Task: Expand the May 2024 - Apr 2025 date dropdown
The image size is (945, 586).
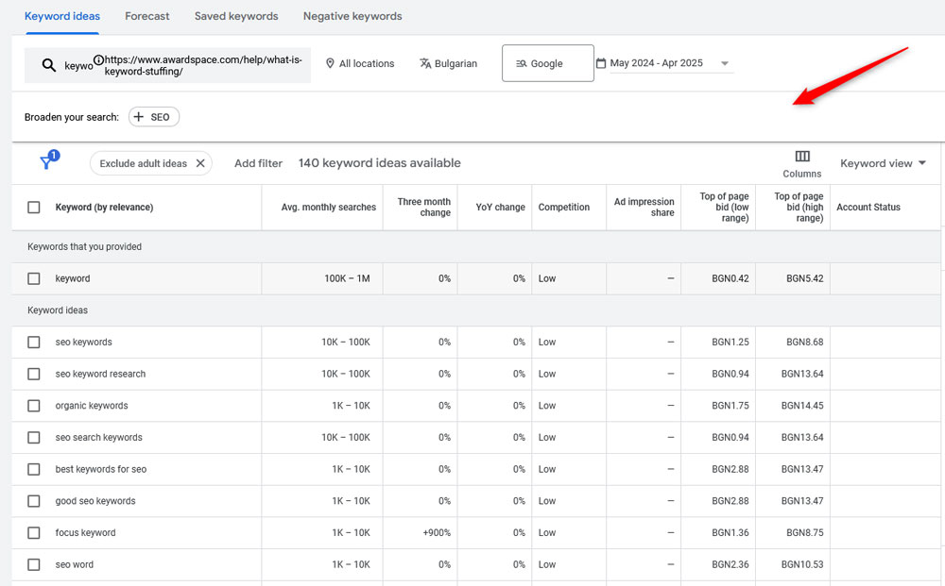Action: point(725,62)
